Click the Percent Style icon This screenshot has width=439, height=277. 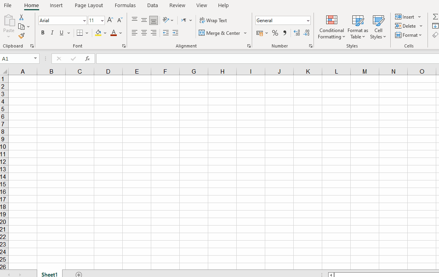275,33
